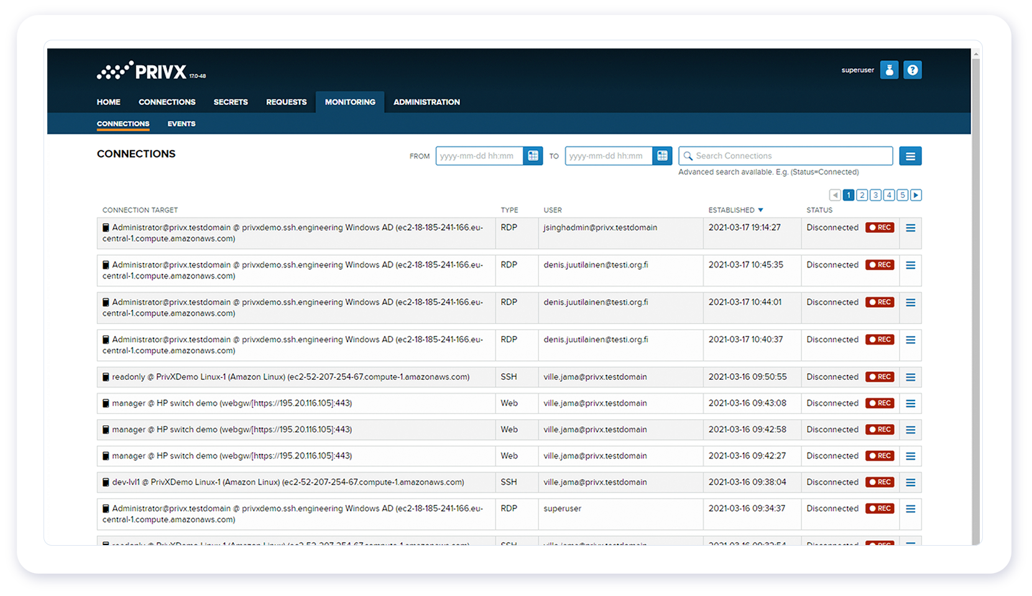
Task: Open row menu for 09:38:04 connection
Action: point(911,482)
